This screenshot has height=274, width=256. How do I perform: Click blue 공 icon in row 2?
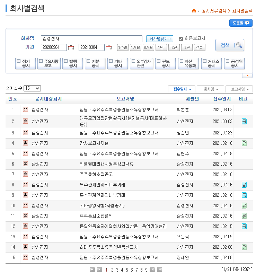coord(244,121)
